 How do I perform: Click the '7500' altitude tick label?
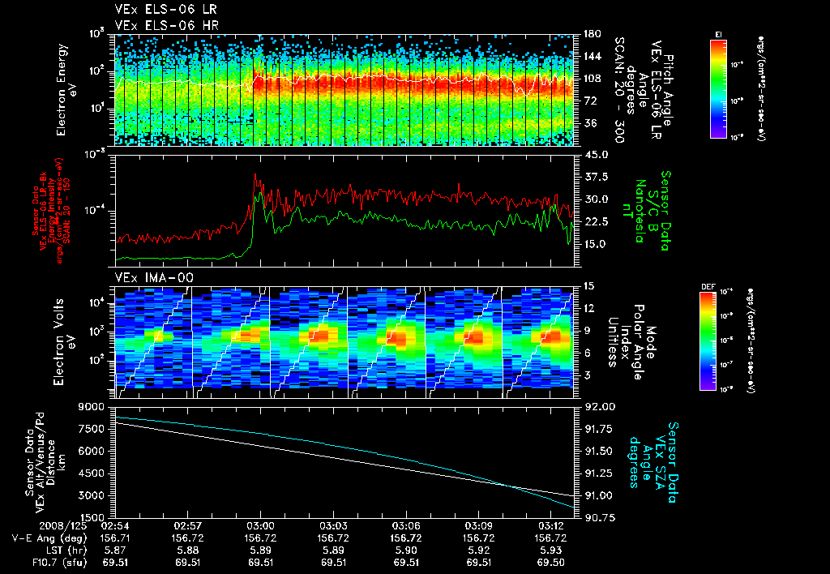[x=92, y=430]
